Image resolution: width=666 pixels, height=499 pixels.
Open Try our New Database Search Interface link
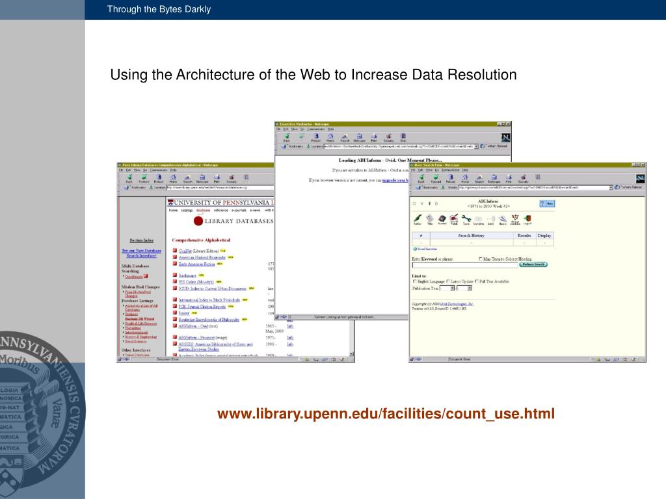(141, 253)
